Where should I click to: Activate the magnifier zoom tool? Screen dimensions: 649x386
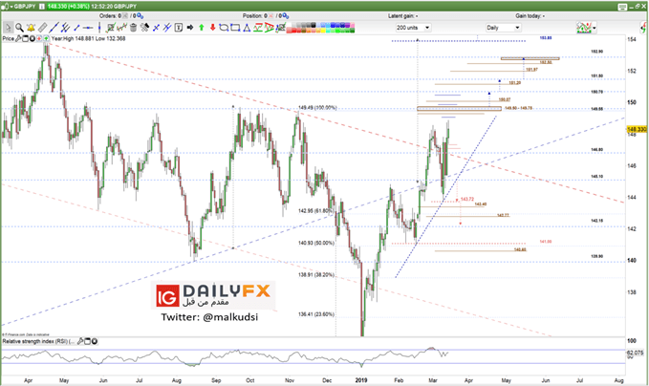tap(19, 28)
